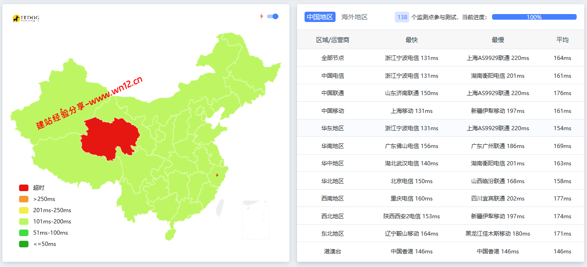This screenshot has height=267, width=587.
Task: Click the orange >250ms legend swatch
Action: (23, 199)
